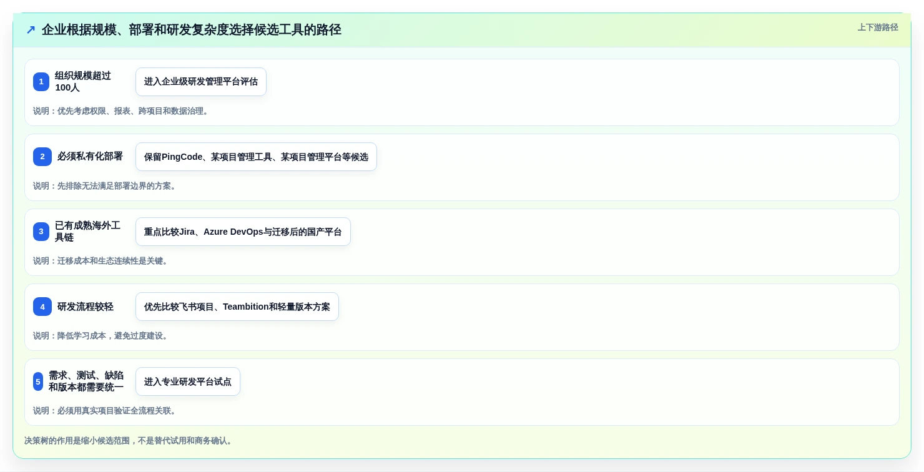The height and width of the screenshot is (472, 924).
Task: Click 优先比较飞书项目、Teambition outcome box
Action: pyautogui.click(x=237, y=307)
